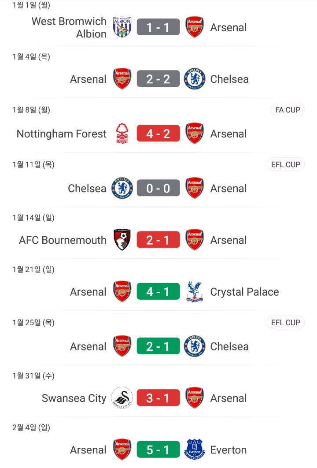Click the Everton club crest
Screen dimensions: 317x468
195,450
